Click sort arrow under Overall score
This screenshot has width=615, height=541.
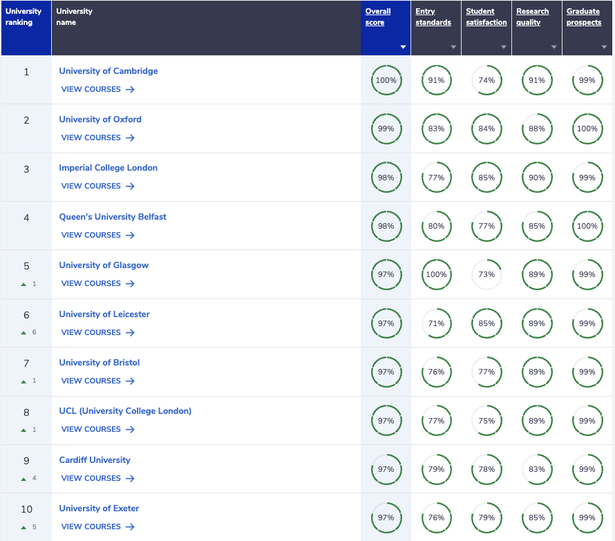[x=403, y=47]
